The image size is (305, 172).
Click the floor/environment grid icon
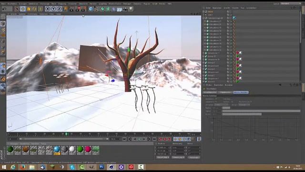click(x=120, y=9)
